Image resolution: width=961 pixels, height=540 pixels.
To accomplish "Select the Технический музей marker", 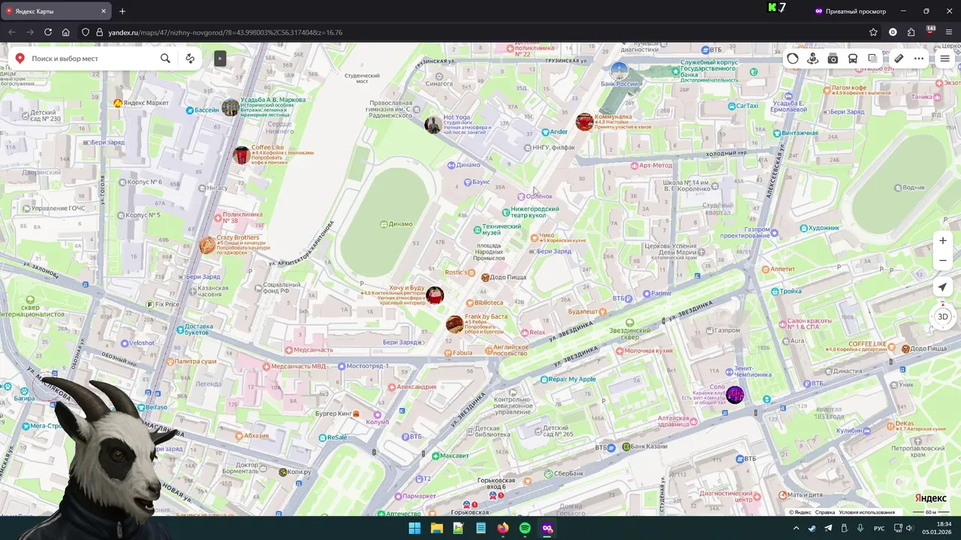I will coord(477,229).
